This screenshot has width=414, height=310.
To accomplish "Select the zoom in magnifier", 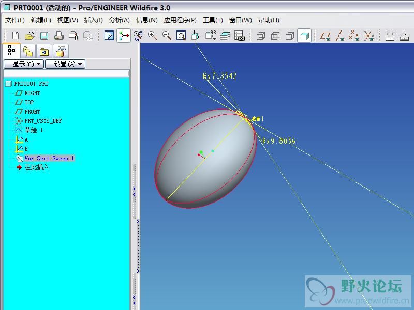I will click(x=152, y=35).
